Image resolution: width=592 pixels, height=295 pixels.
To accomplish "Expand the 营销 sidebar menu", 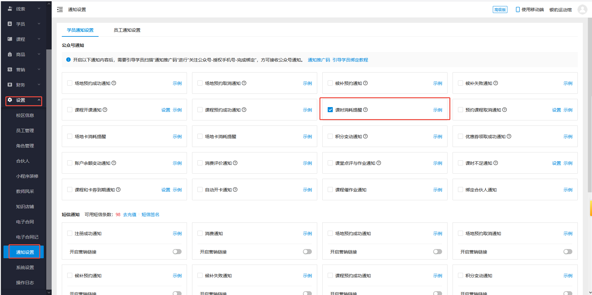I will [x=24, y=69].
